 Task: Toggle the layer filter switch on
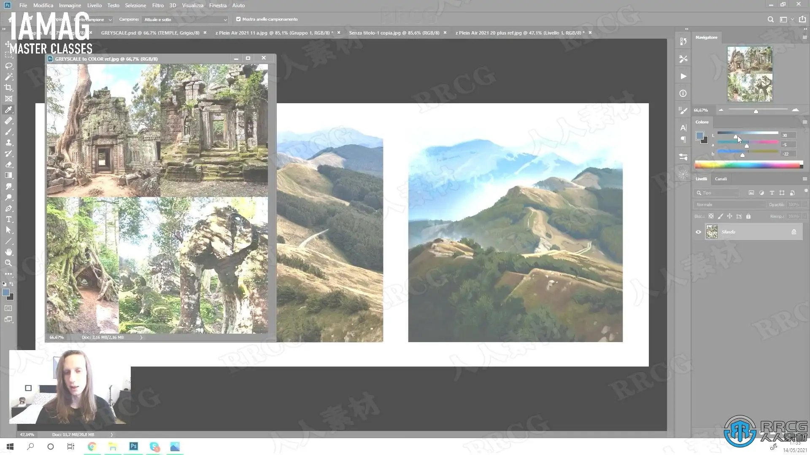point(805,190)
